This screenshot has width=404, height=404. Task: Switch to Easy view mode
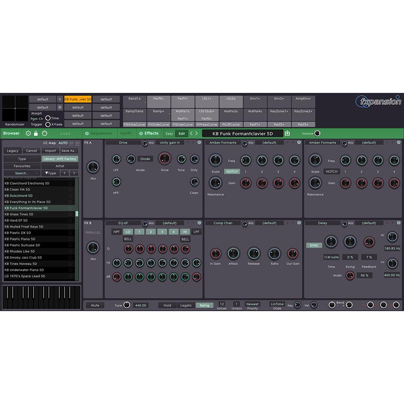coord(169,133)
